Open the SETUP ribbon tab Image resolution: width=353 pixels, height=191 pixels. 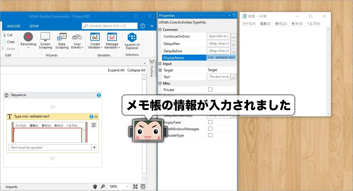tap(34, 26)
